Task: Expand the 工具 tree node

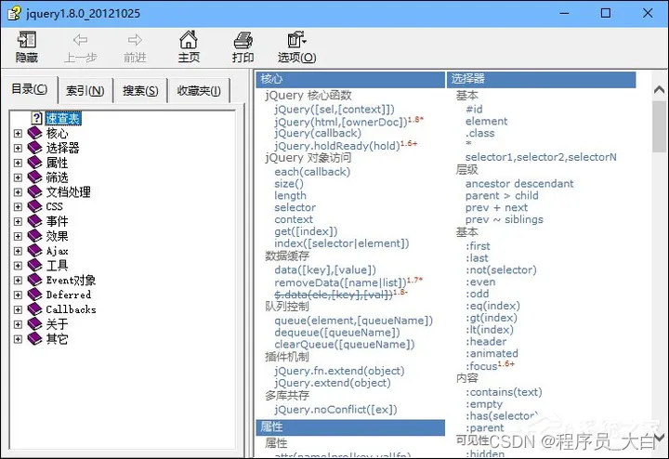Action: (x=18, y=266)
